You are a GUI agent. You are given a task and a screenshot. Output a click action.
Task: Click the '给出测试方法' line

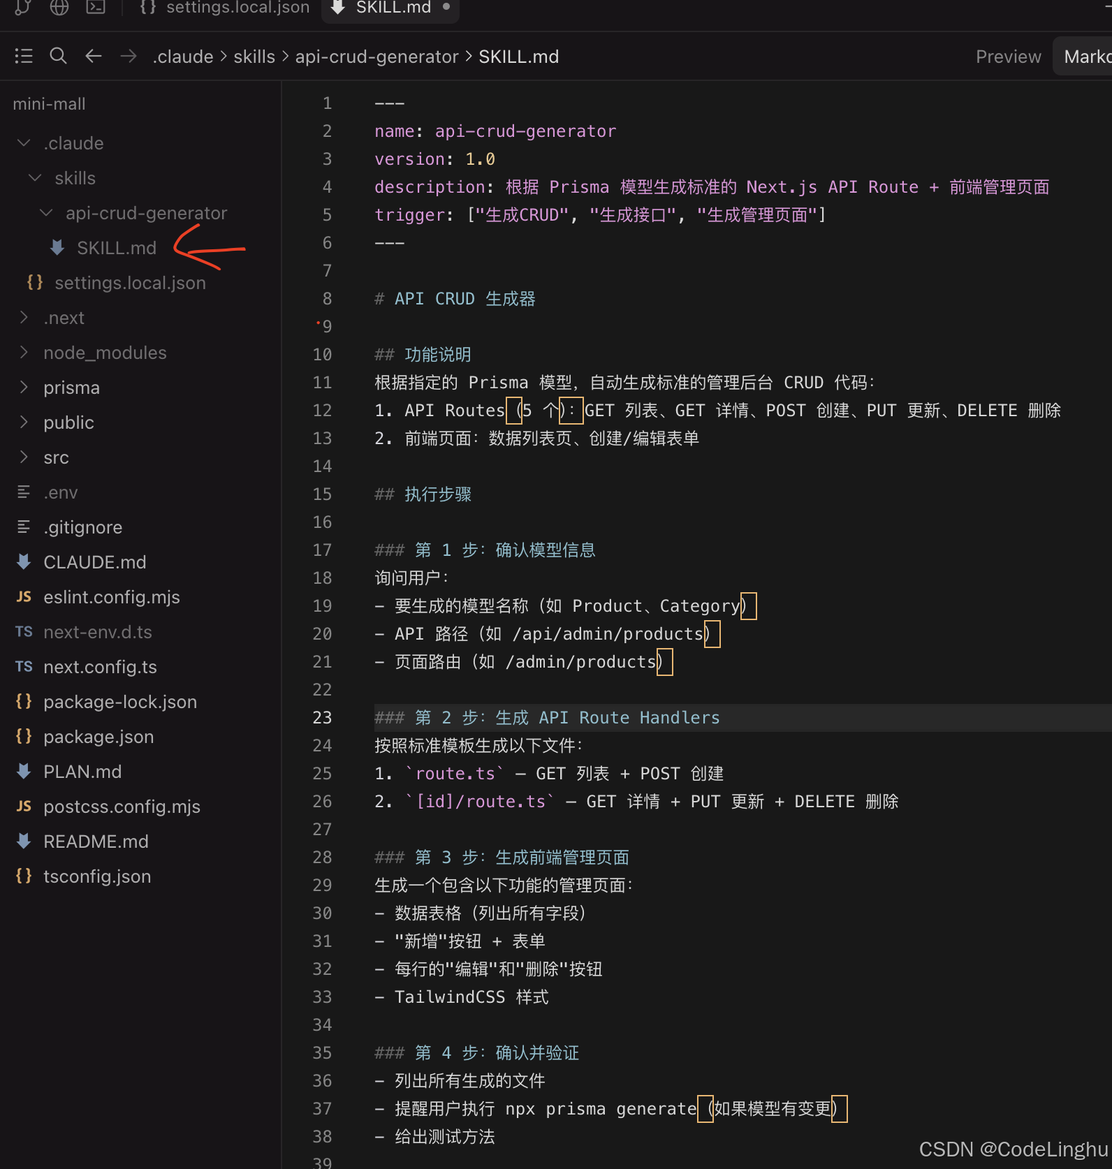[x=434, y=1136]
